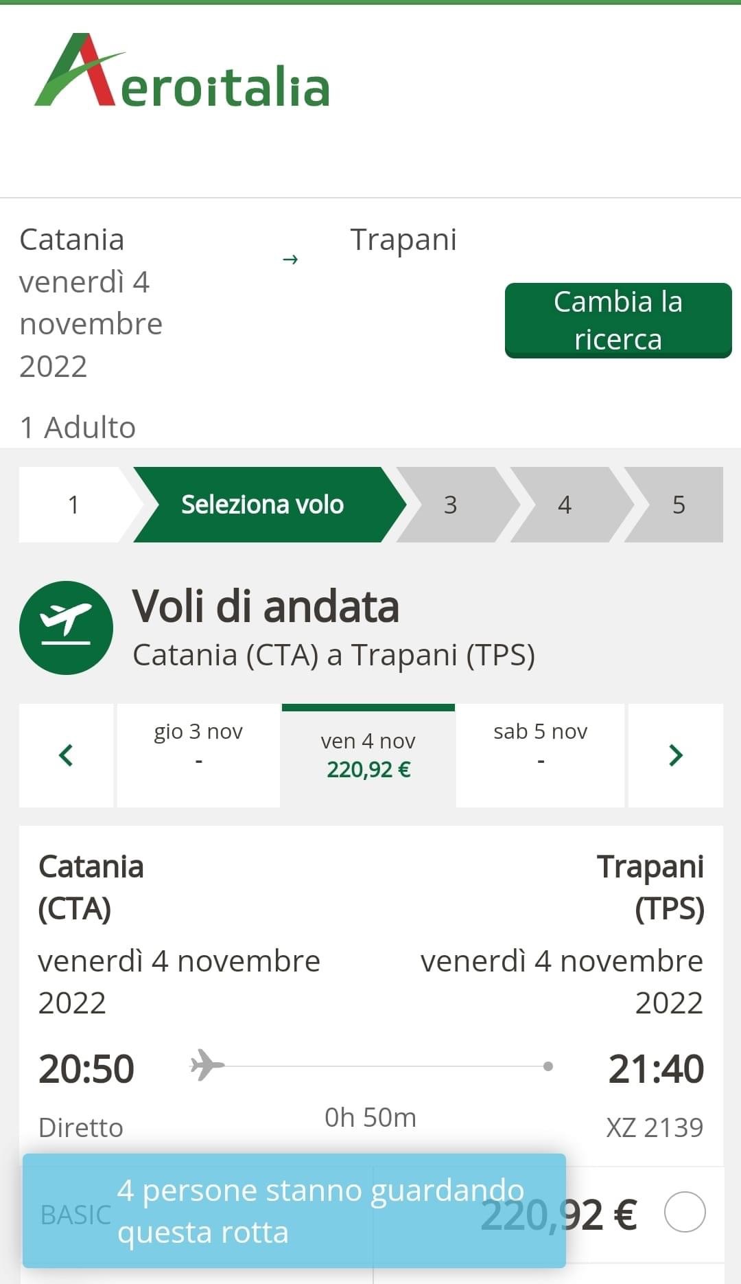Screen dimensions: 741x1284
Task: Click the small airplane on flight timeline
Action: click(x=207, y=1065)
